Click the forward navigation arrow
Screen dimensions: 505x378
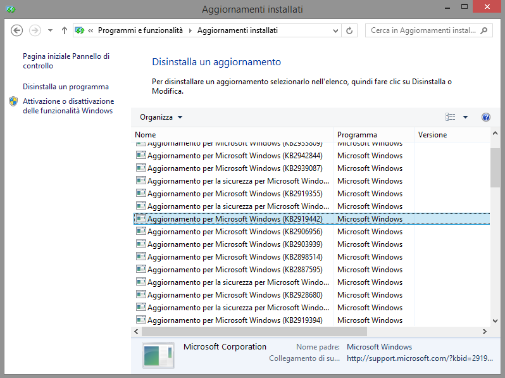point(35,30)
